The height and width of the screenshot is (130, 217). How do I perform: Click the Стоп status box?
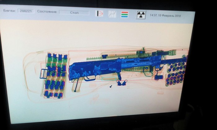(74, 13)
